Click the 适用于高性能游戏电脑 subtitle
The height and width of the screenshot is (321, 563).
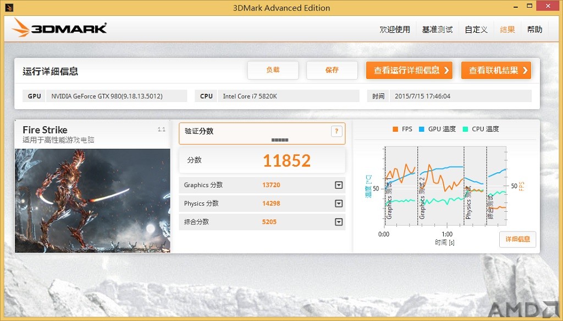click(58, 140)
